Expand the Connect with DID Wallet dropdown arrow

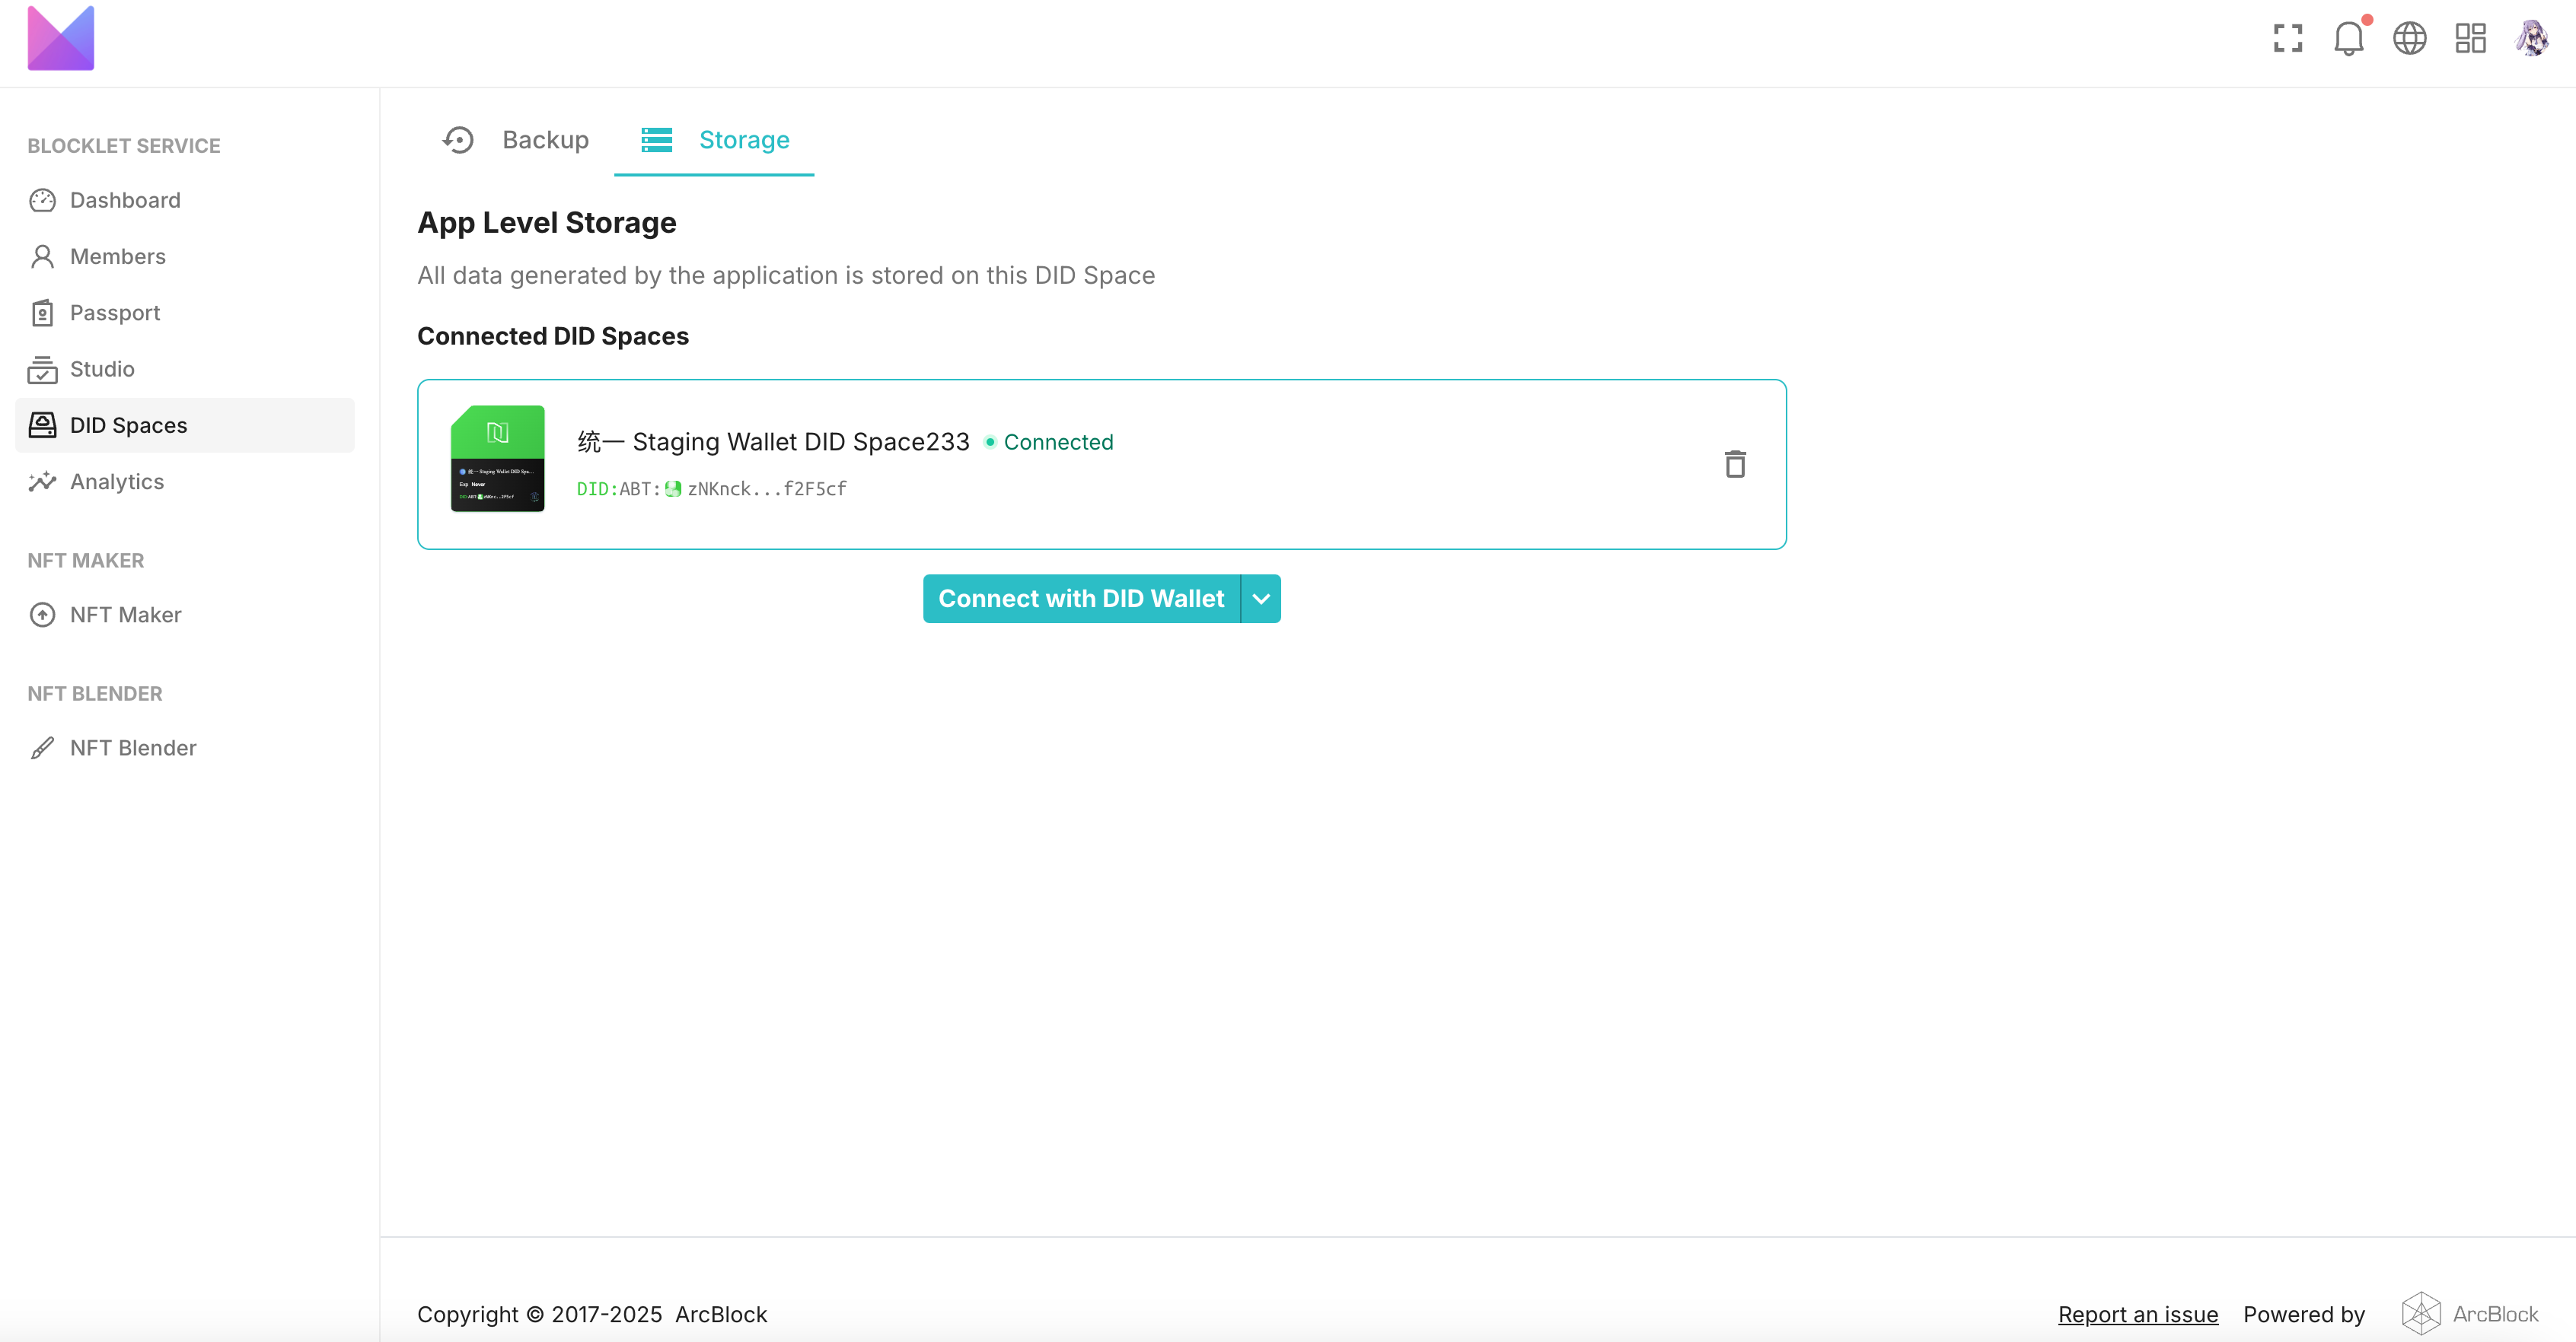coord(1261,599)
